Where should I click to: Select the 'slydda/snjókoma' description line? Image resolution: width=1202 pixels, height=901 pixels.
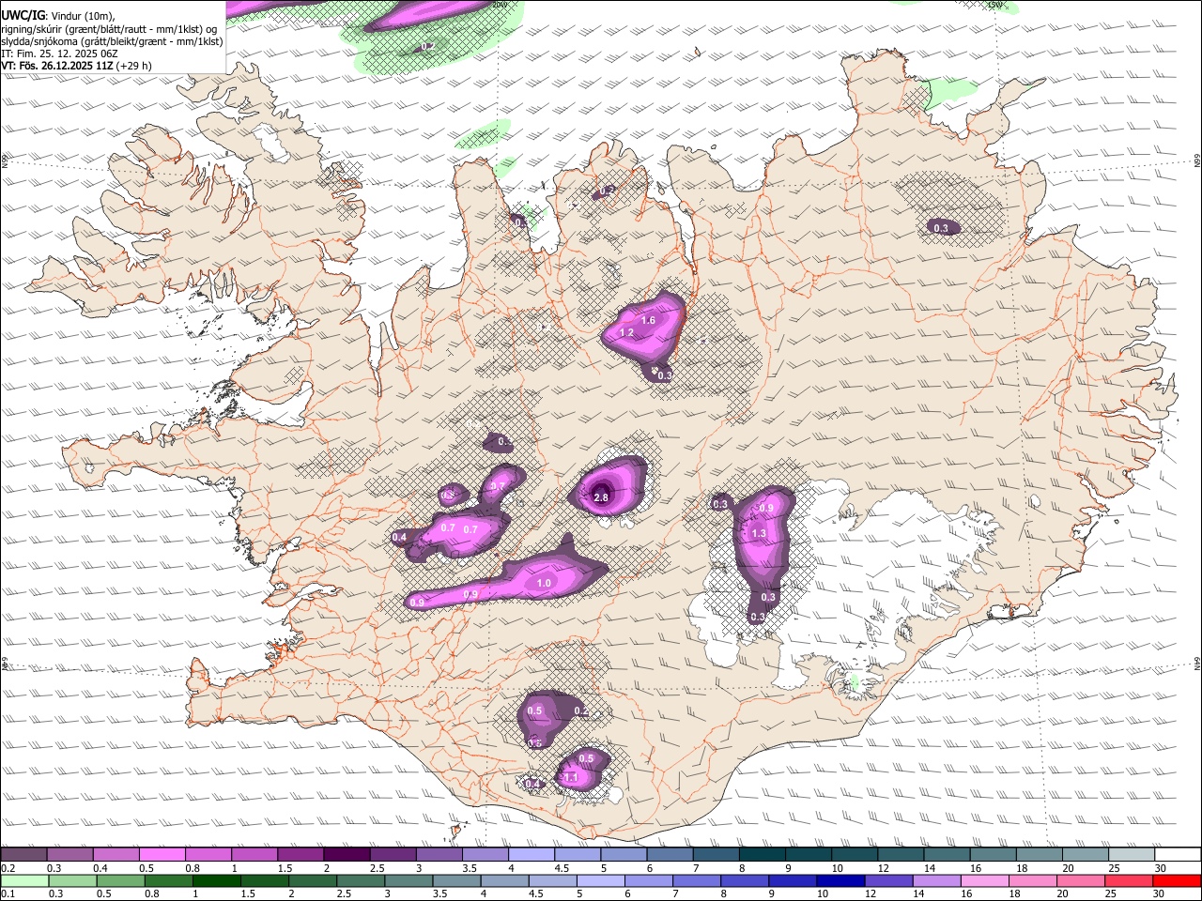pyautogui.click(x=112, y=41)
